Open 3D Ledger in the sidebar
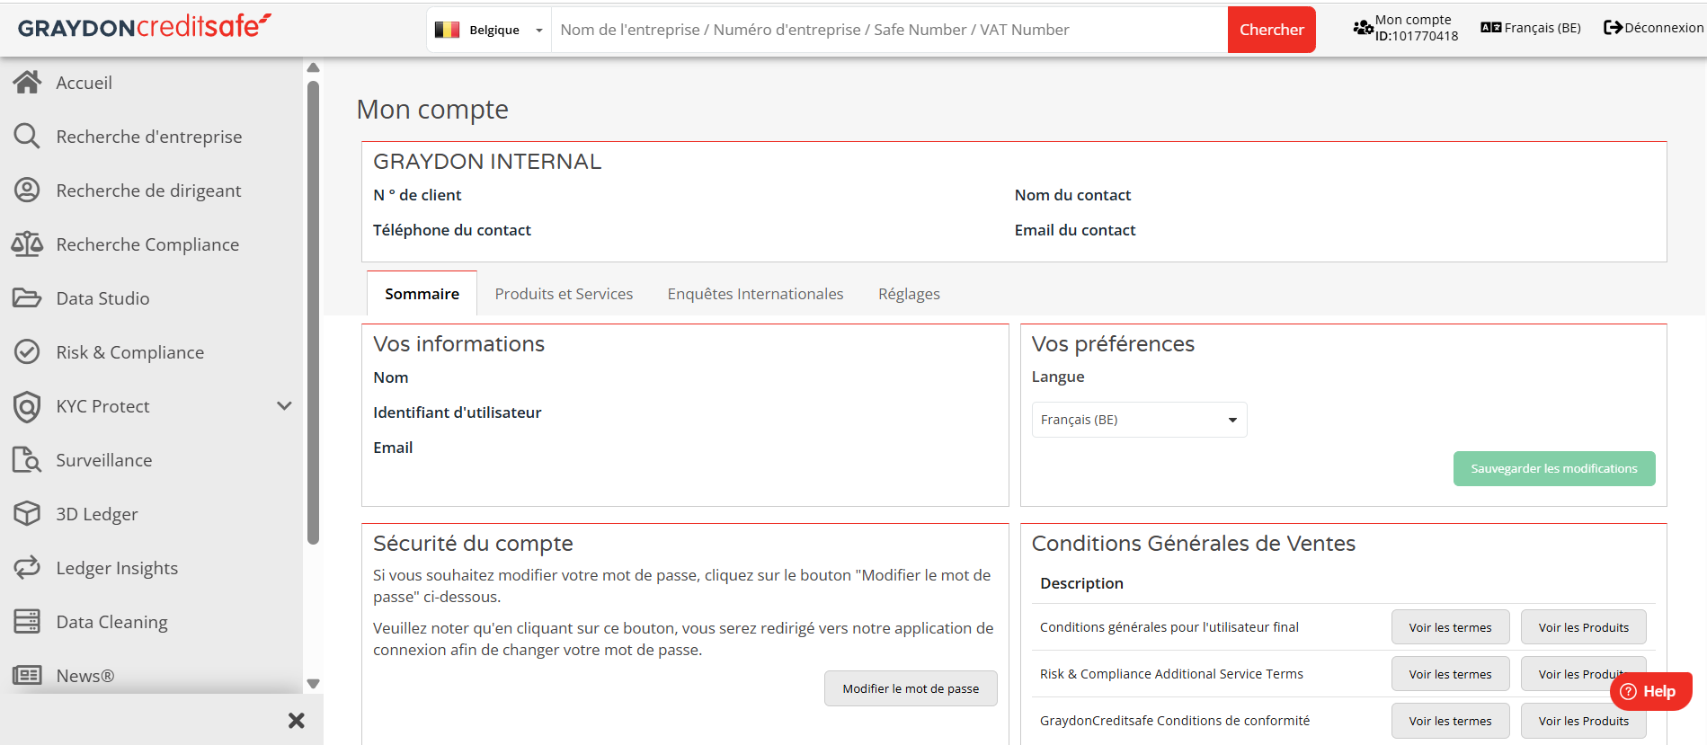The width and height of the screenshot is (1707, 745). point(97,514)
